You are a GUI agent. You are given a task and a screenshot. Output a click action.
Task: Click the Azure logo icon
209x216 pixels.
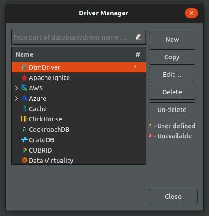tap(24, 99)
